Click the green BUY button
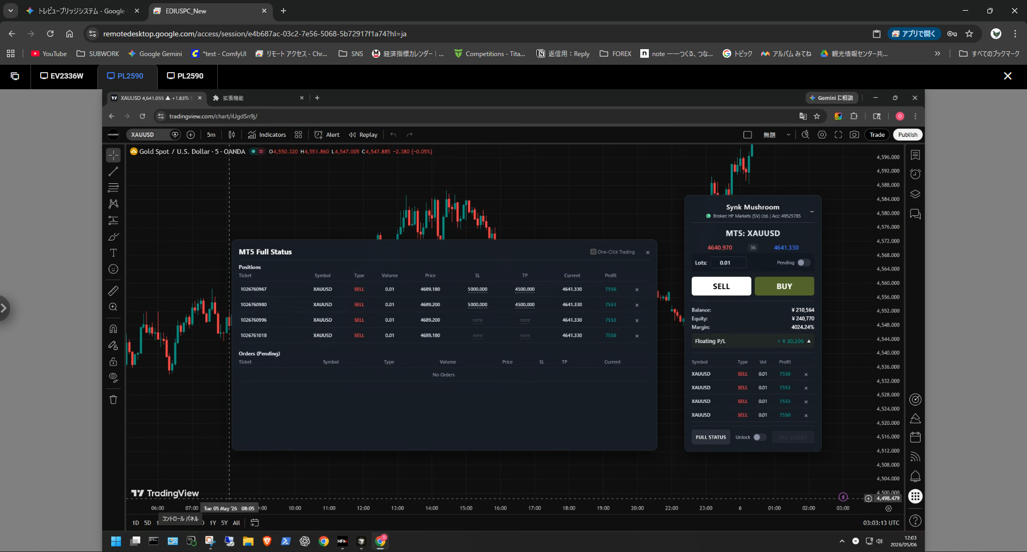This screenshot has height=552, width=1027. point(784,286)
